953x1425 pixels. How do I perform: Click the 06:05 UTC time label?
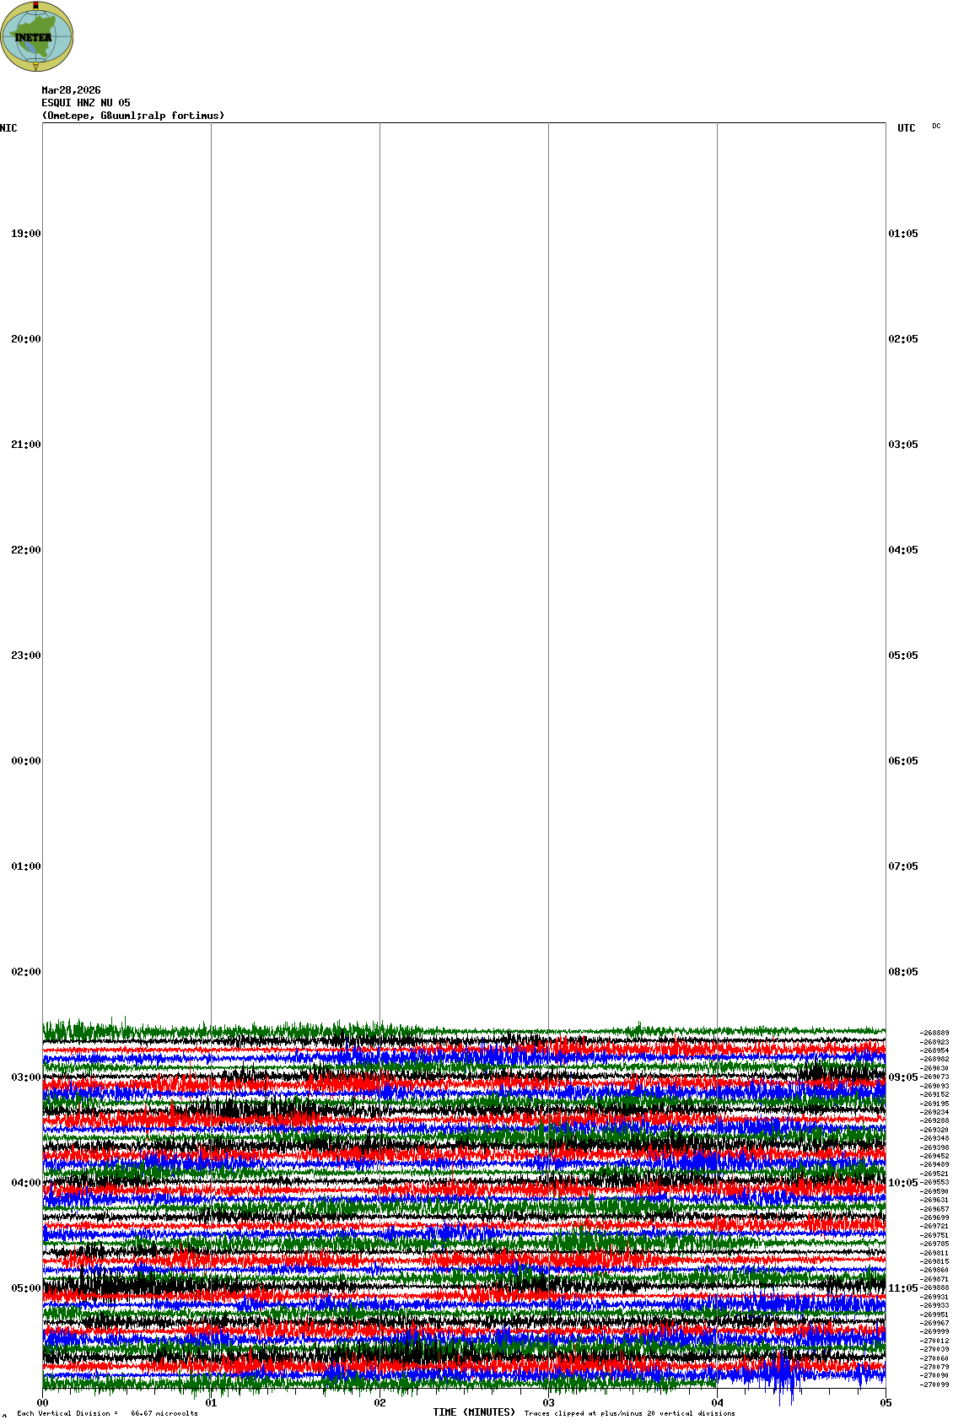(903, 761)
